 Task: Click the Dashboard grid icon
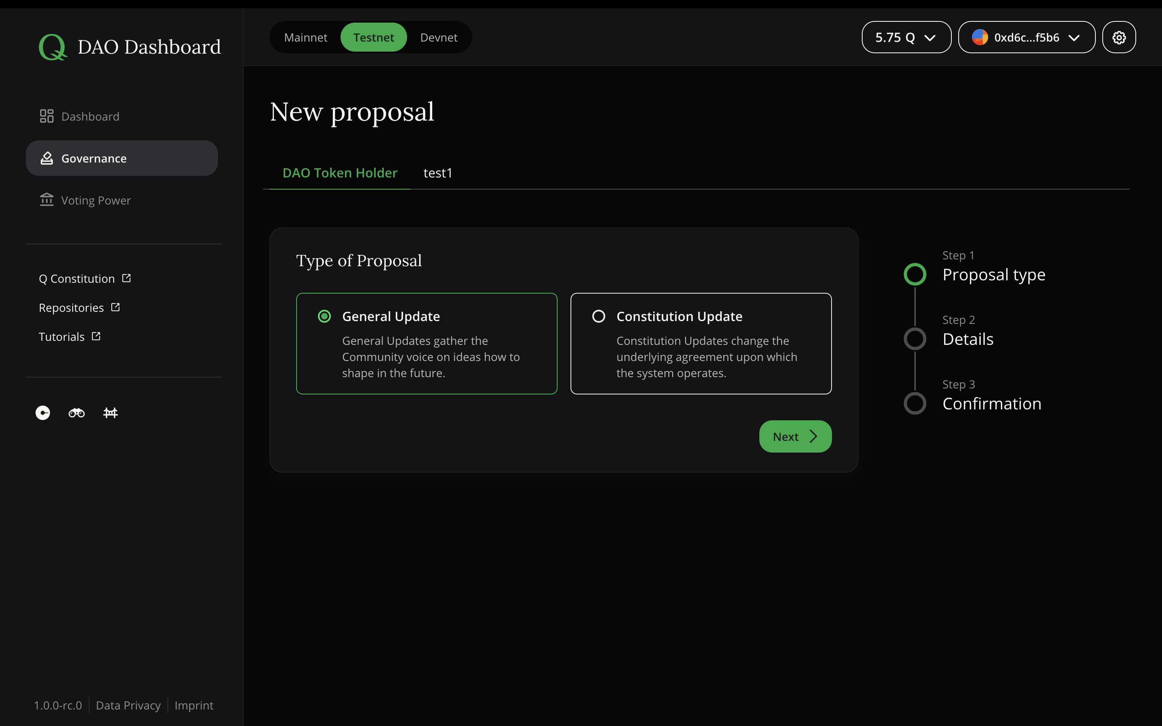pyautogui.click(x=46, y=116)
